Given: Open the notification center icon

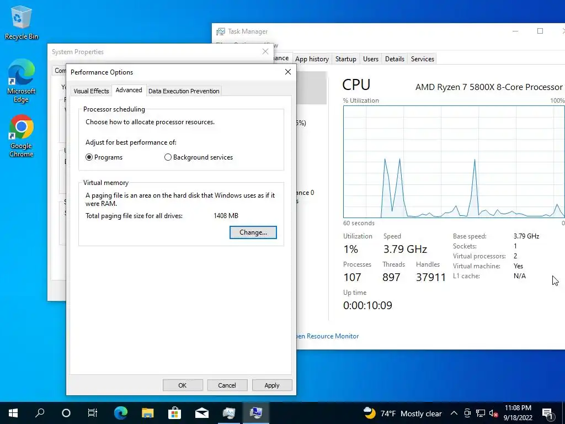Looking at the screenshot, I should point(547,413).
